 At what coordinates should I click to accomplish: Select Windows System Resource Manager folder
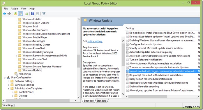[42, 67]
